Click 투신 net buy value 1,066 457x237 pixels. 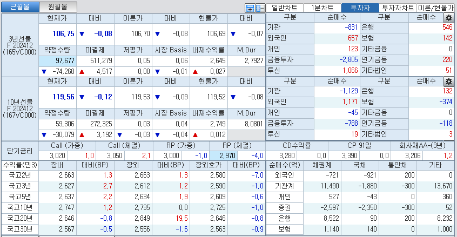click(351, 71)
